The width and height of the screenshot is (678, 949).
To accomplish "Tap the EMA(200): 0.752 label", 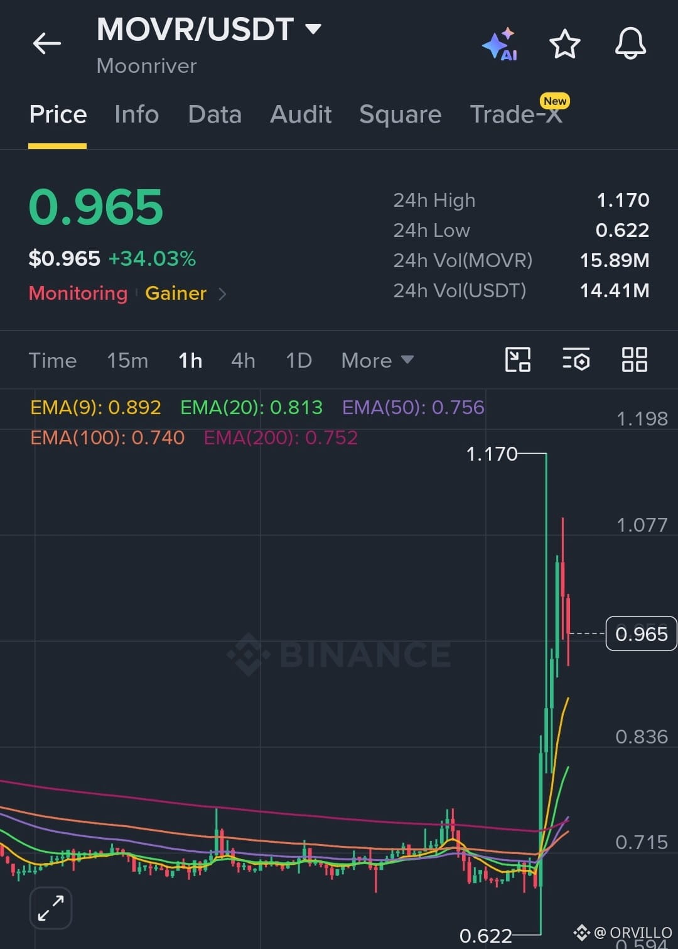I will pos(281,437).
